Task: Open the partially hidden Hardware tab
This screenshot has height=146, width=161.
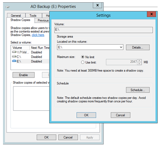Action: (46, 15)
